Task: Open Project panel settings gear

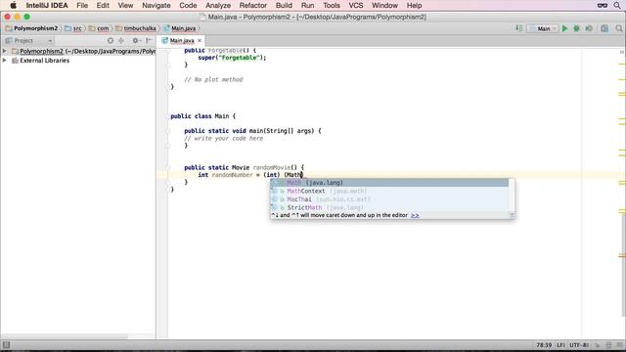Action: point(136,40)
